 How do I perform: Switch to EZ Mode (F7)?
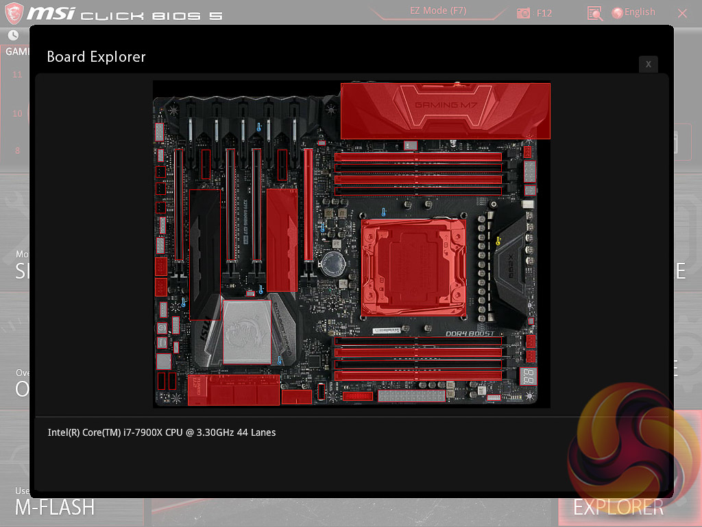pyautogui.click(x=438, y=11)
